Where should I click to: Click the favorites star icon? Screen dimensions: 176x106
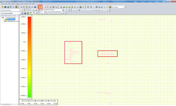[22, 10]
